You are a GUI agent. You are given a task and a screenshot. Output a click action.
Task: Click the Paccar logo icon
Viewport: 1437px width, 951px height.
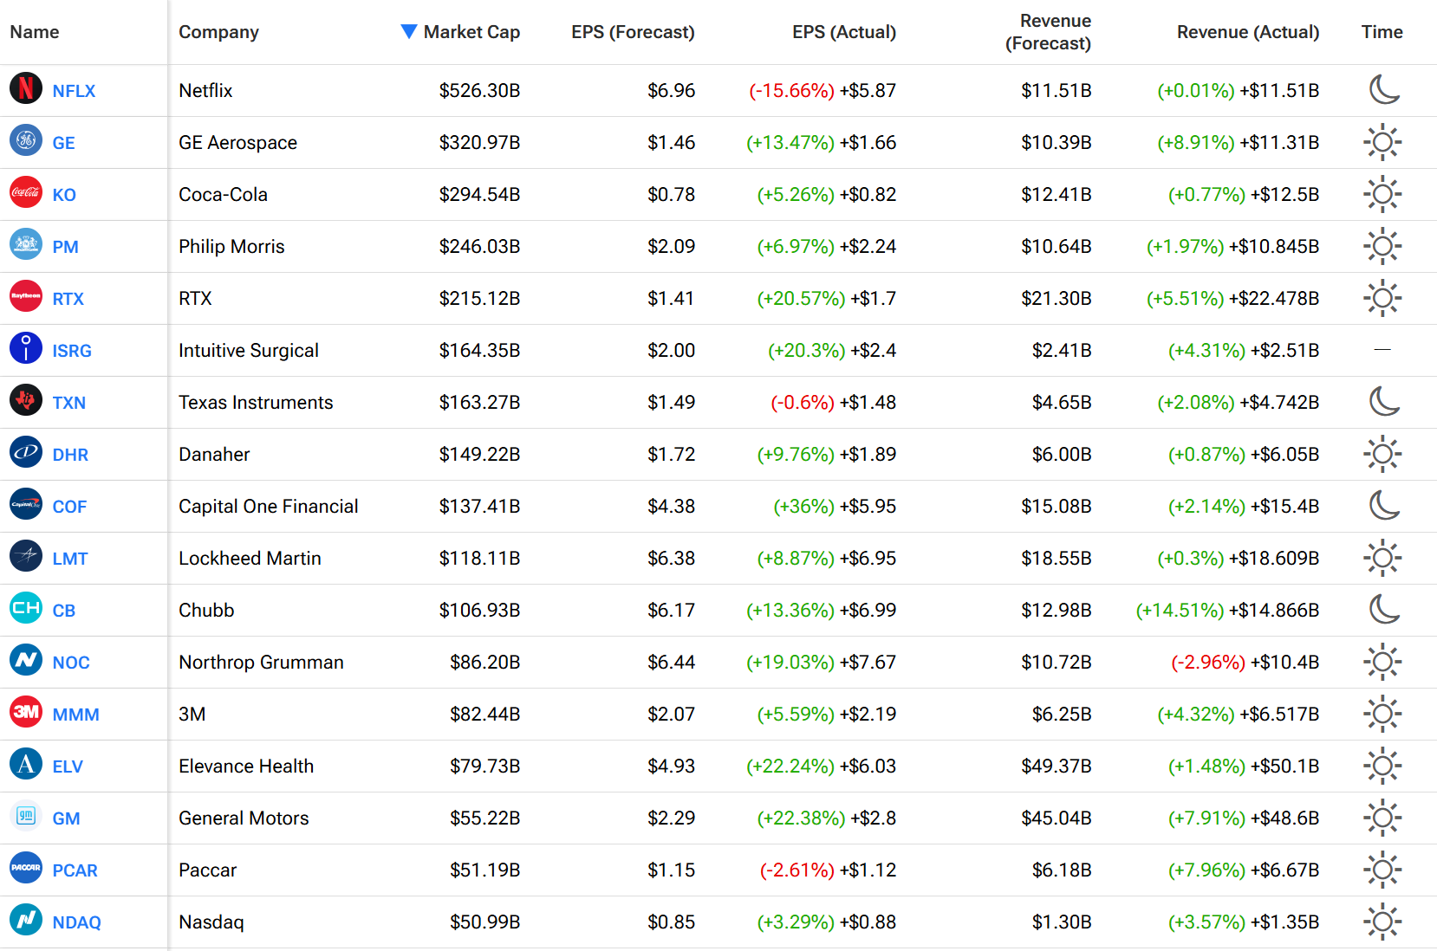pyautogui.click(x=26, y=868)
